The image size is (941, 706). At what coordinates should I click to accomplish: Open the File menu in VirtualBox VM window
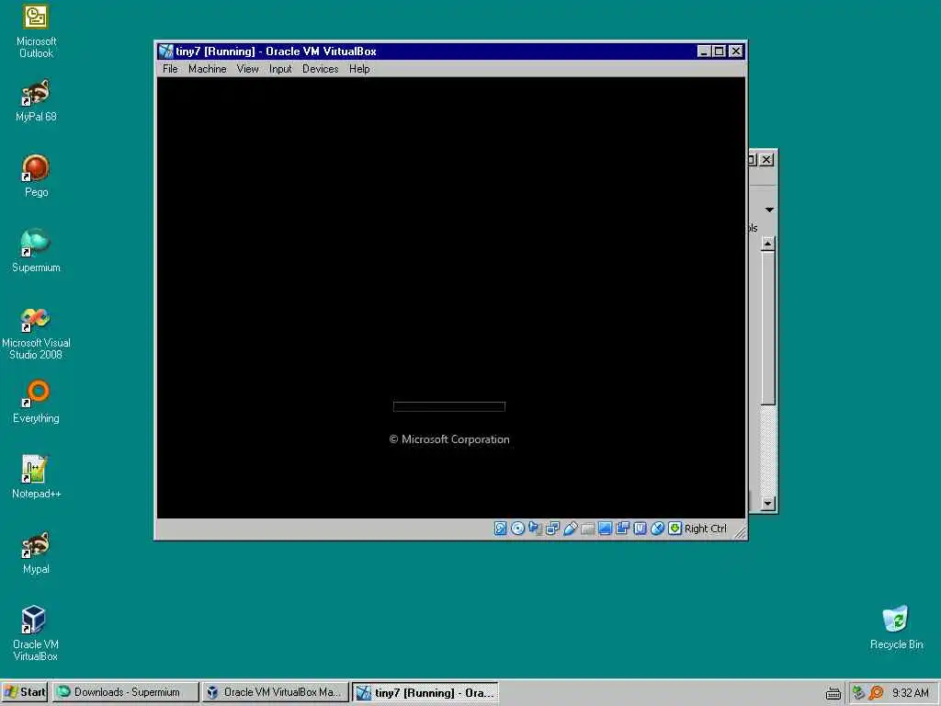pyautogui.click(x=170, y=69)
